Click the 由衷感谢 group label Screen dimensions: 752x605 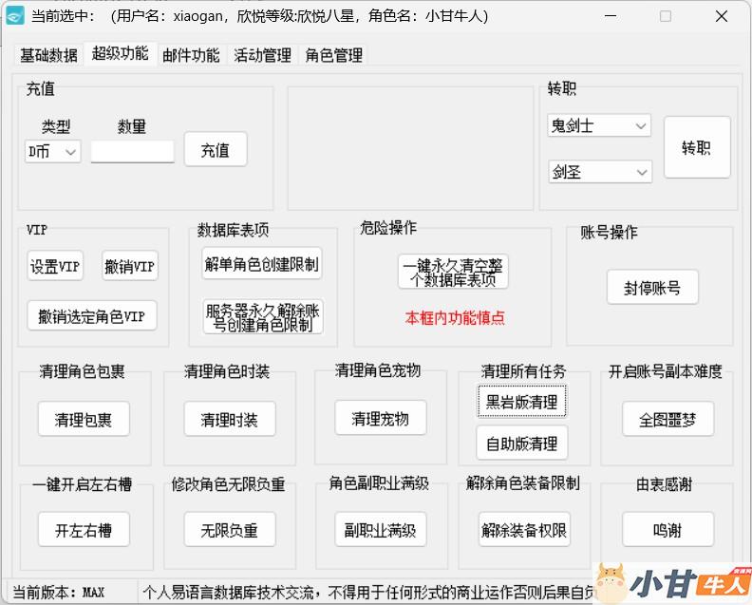(665, 484)
